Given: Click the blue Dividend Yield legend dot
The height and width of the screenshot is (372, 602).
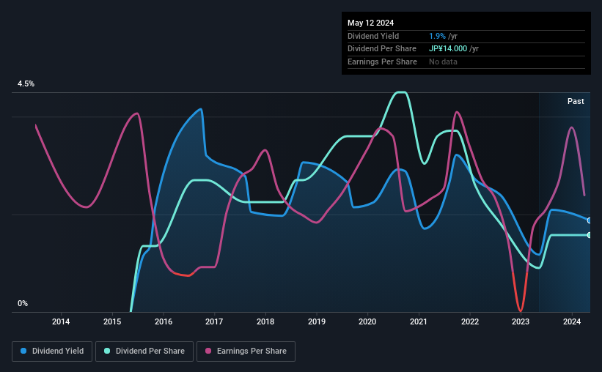Looking at the screenshot, I should coord(23,351).
